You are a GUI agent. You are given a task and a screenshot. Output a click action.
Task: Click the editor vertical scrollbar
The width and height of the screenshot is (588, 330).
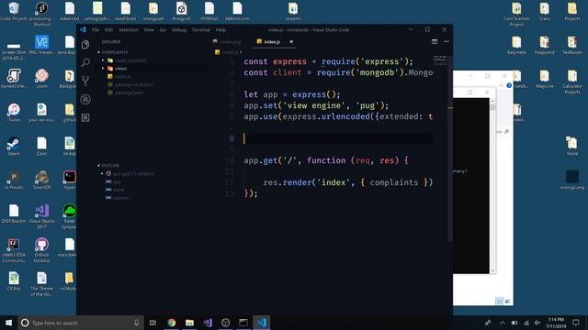[x=450, y=149]
